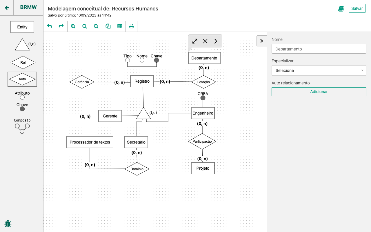Go back using the left arrow
Viewport: 371px width, 232px height.
click(7, 8)
